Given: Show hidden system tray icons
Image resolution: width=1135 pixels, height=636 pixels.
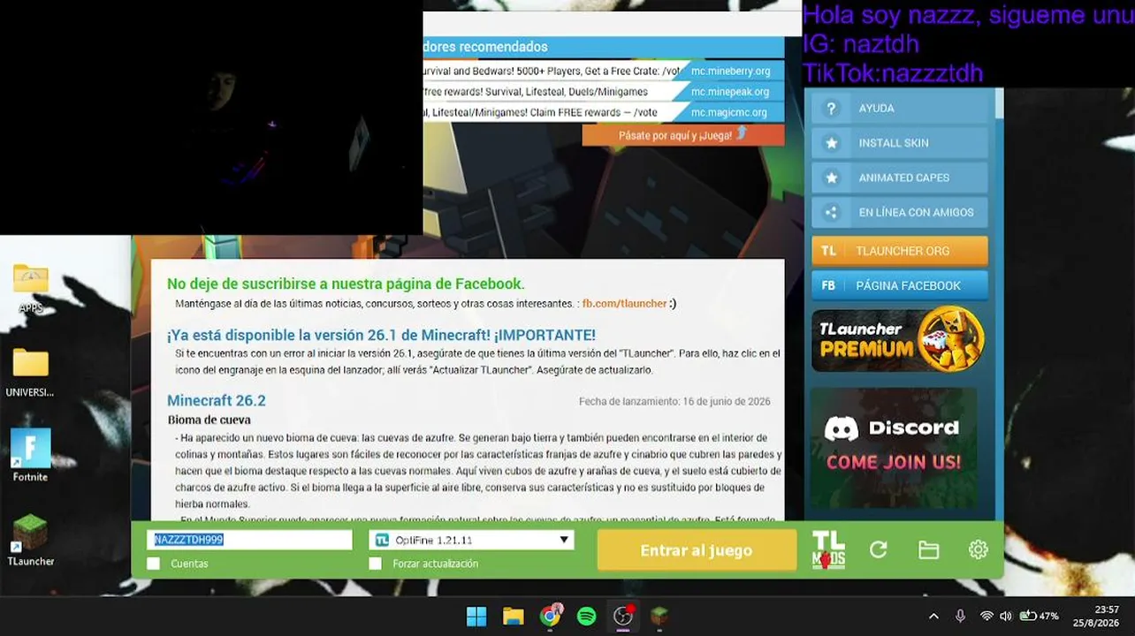Looking at the screenshot, I should (933, 616).
